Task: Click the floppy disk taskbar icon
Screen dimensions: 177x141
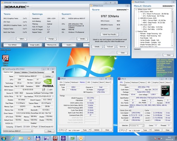Action: (x=38, y=138)
